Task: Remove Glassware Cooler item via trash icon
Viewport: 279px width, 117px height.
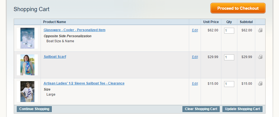Action: (x=260, y=30)
